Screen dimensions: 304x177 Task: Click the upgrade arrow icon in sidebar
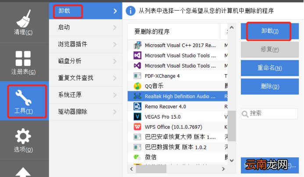click(x=23, y=172)
